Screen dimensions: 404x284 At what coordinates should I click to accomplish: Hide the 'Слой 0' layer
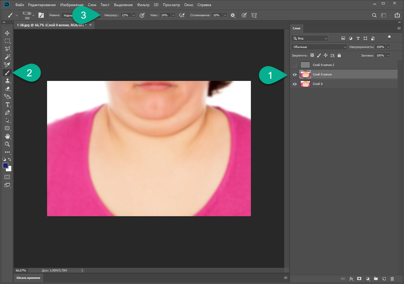coord(295,84)
